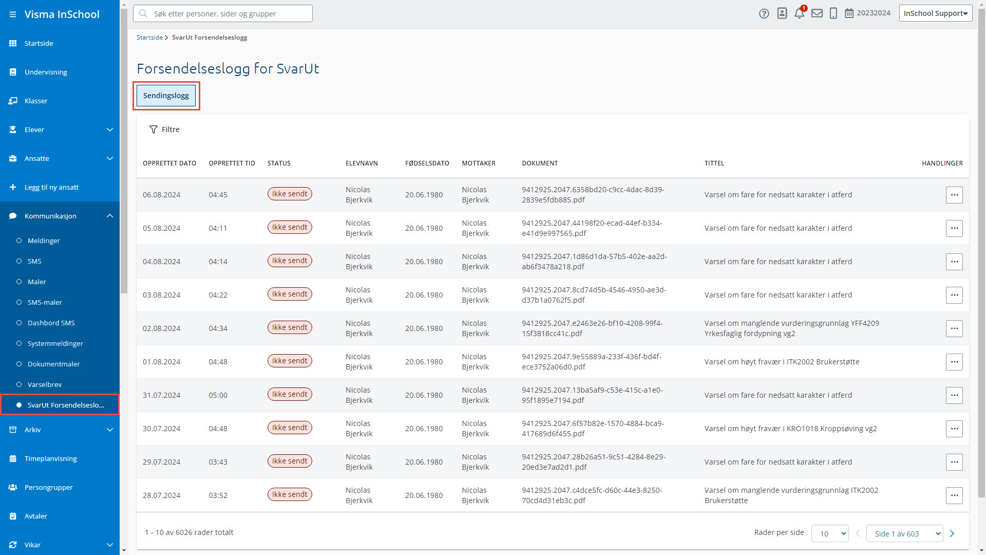Open the mobile phone icon in header
Image resolution: width=986 pixels, height=555 pixels.
pyautogui.click(x=833, y=13)
